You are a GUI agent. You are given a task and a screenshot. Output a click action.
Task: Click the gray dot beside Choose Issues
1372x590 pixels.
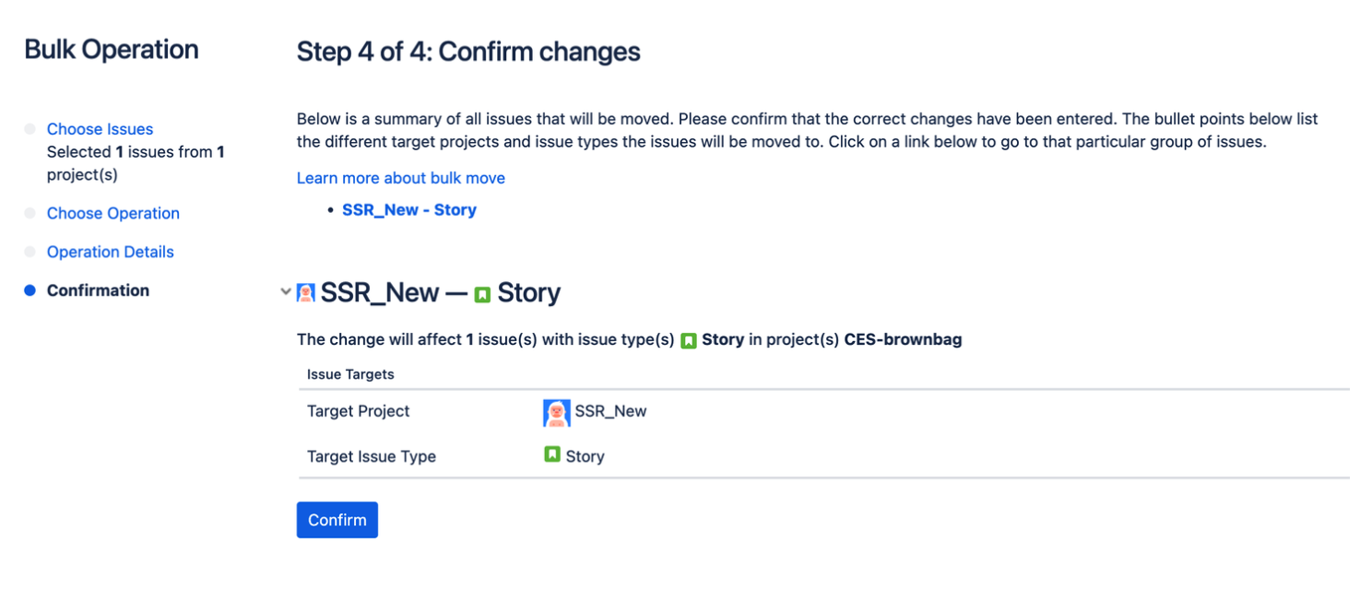click(x=30, y=129)
